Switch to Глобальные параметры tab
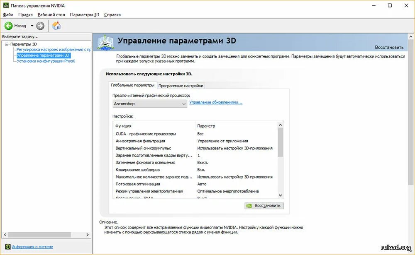The image size is (415, 255). (x=133, y=85)
